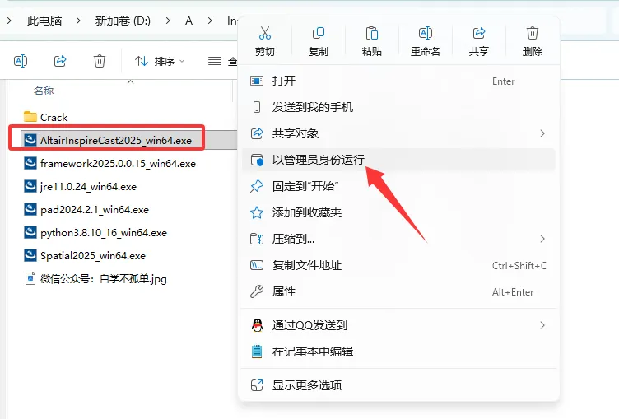Viewport: 619px width, 419px height.
Task: Click the 复制 label in context menu
Action: pos(319,51)
